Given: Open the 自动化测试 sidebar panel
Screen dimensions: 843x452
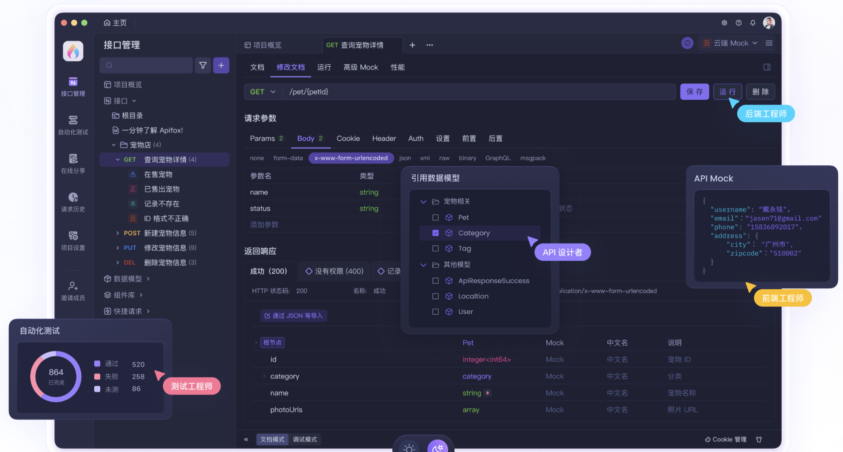Looking at the screenshot, I should (73, 125).
